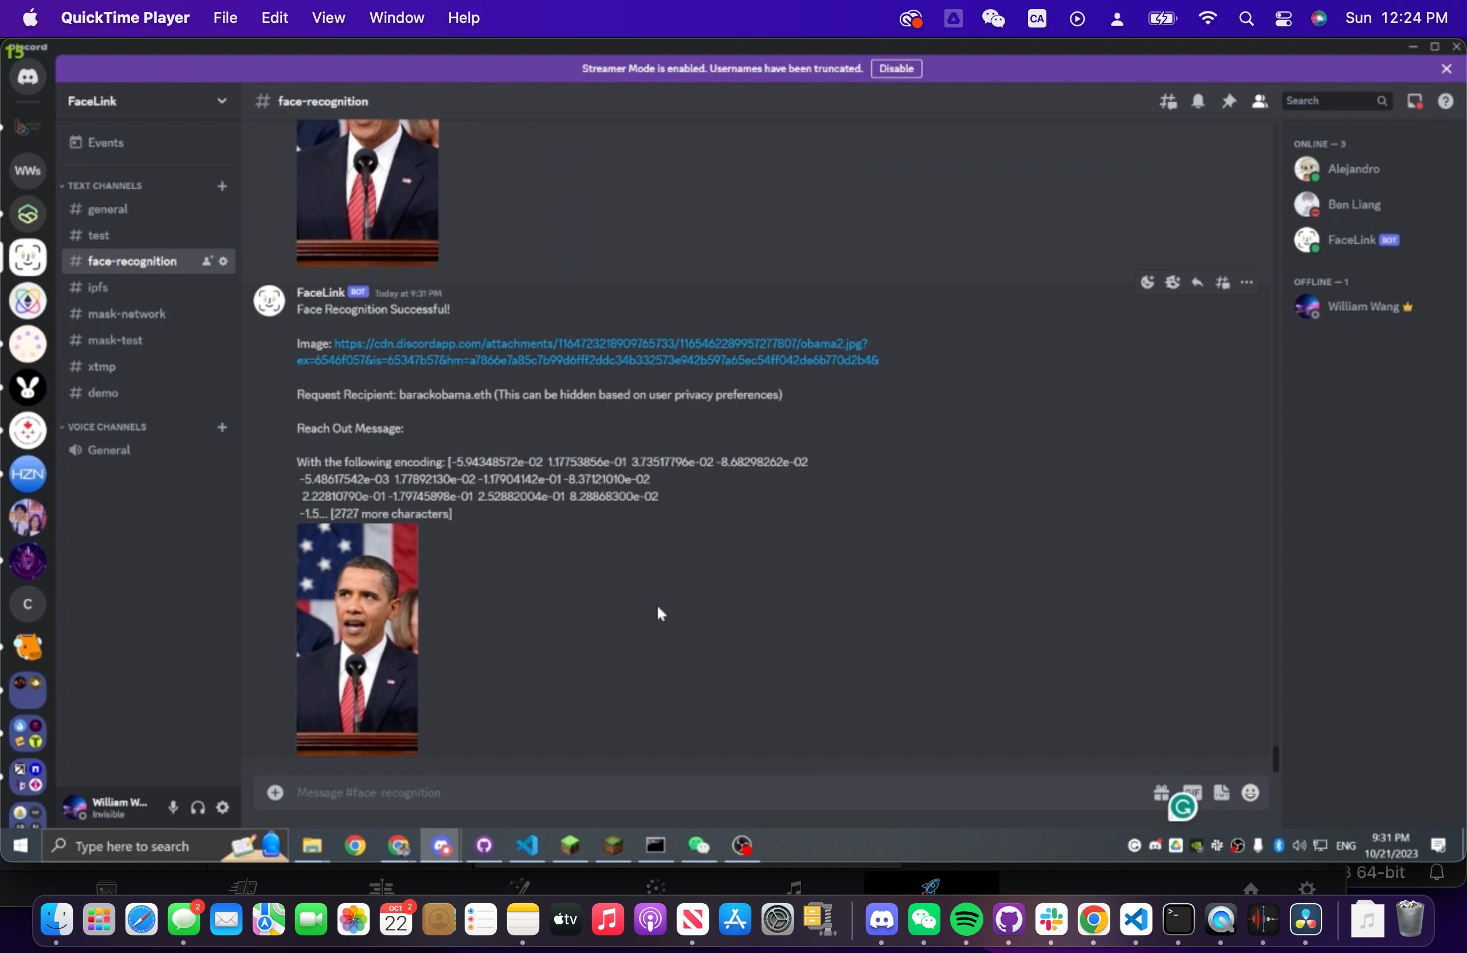
Task: Switch to the mask-test channel
Action: (x=148, y=340)
